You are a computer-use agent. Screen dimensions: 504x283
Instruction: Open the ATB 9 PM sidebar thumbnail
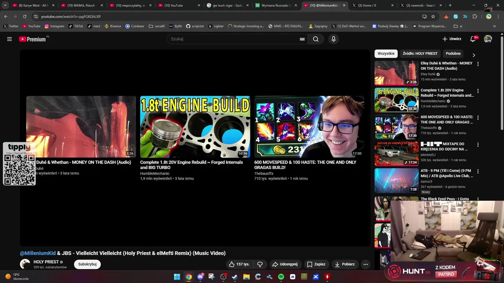[x=397, y=180]
